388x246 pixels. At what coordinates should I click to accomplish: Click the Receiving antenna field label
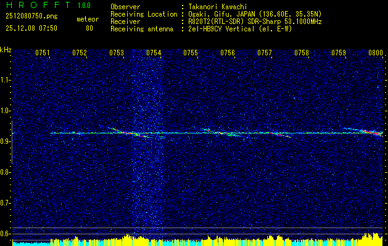142,29
